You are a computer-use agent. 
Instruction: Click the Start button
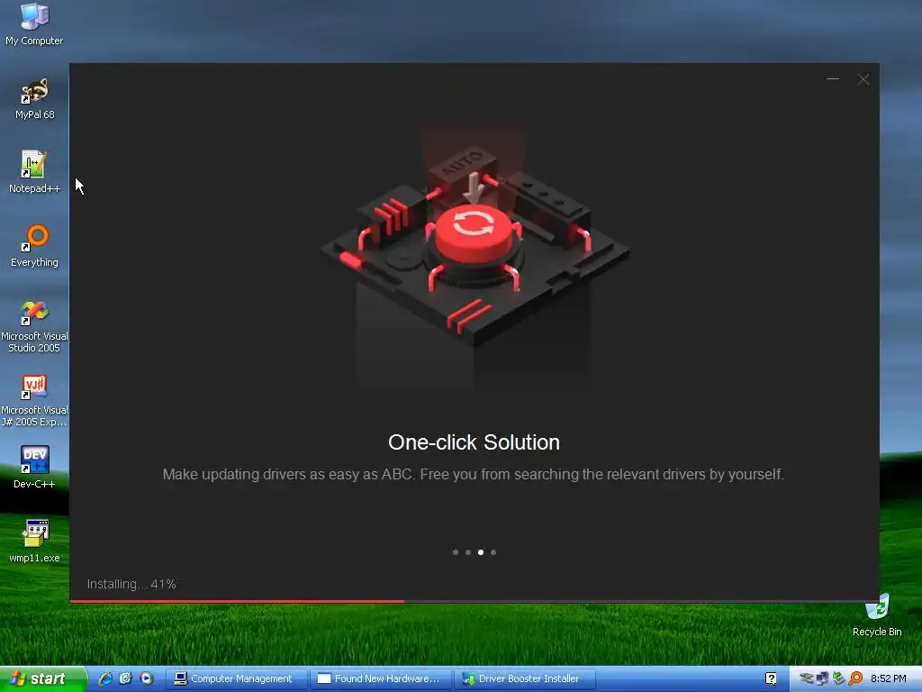pyautogui.click(x=41, y=678)
